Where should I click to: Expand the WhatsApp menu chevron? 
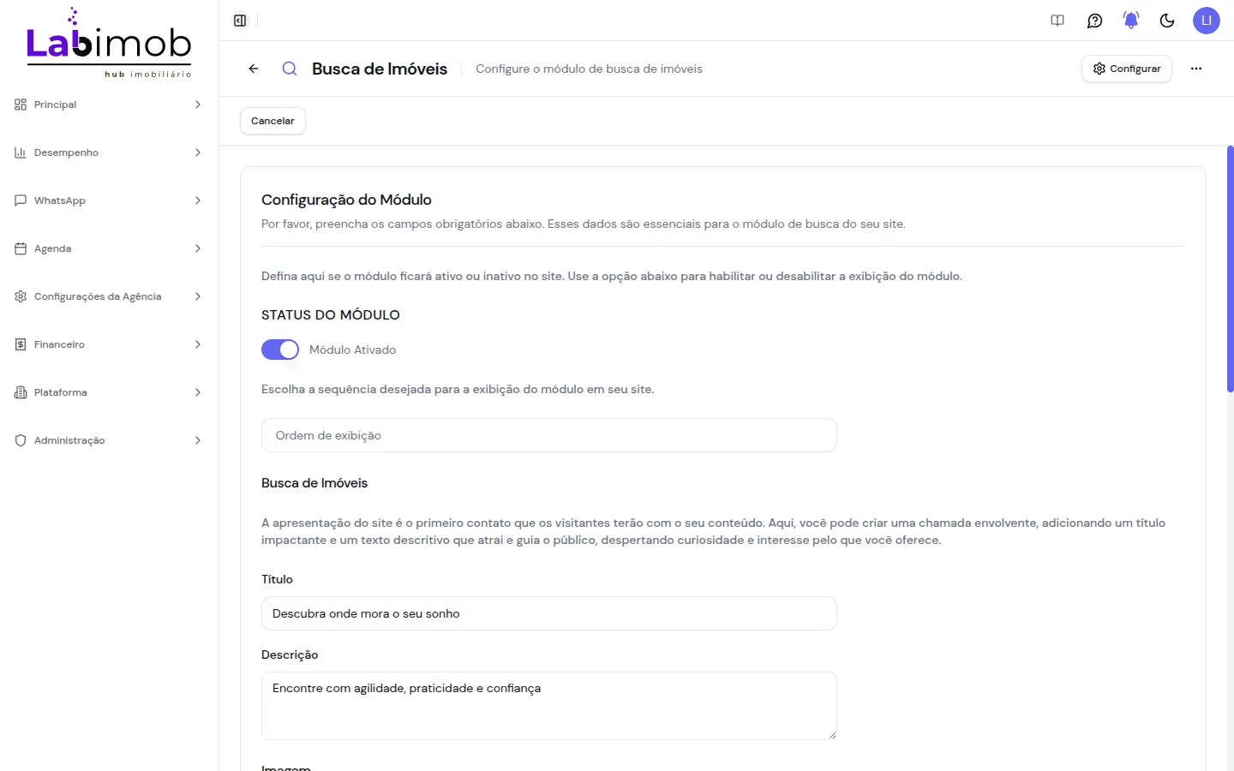coord(198,200)
